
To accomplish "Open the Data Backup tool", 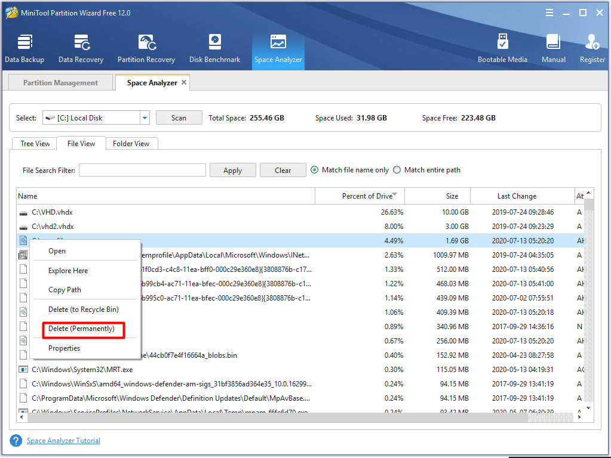I will coord(24,49).
